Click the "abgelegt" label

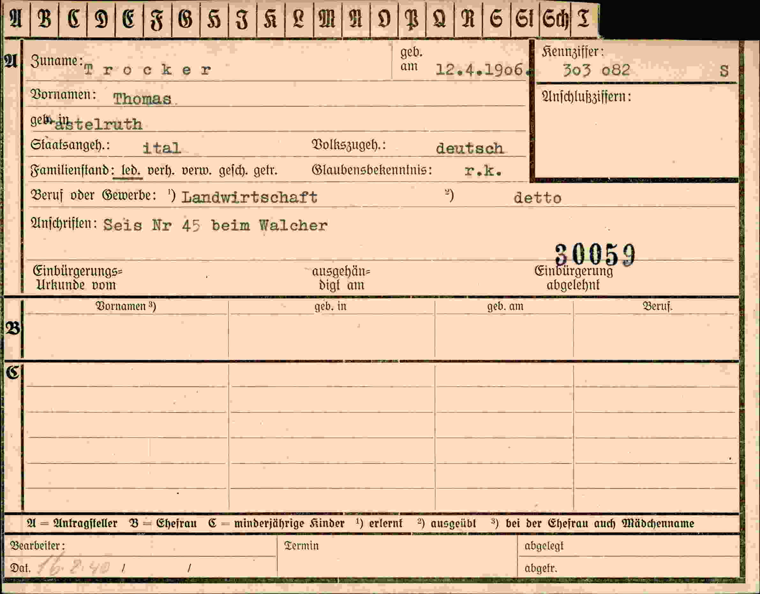tap(544, 546)
